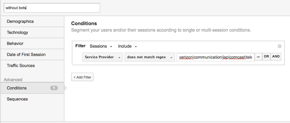Open the Include/Exclude dropdown

pyautogui.click(x=127, y=46)
